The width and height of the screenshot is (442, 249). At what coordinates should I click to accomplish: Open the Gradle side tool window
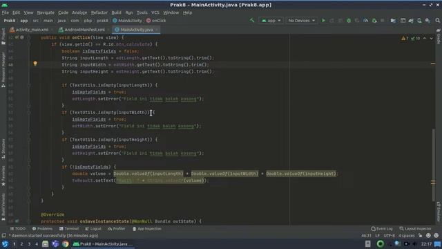pyautogui.click(x=439, y=36)
